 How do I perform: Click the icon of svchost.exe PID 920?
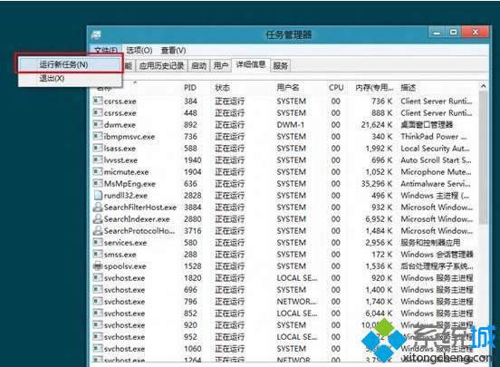98,325
